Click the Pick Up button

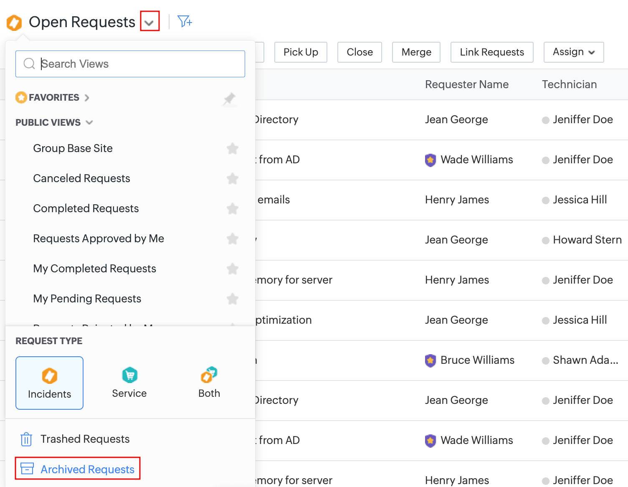tap(301, 52)
